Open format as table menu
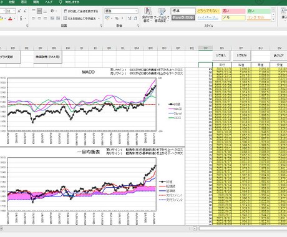The image size is (287, 237). [x=162, y=15]
